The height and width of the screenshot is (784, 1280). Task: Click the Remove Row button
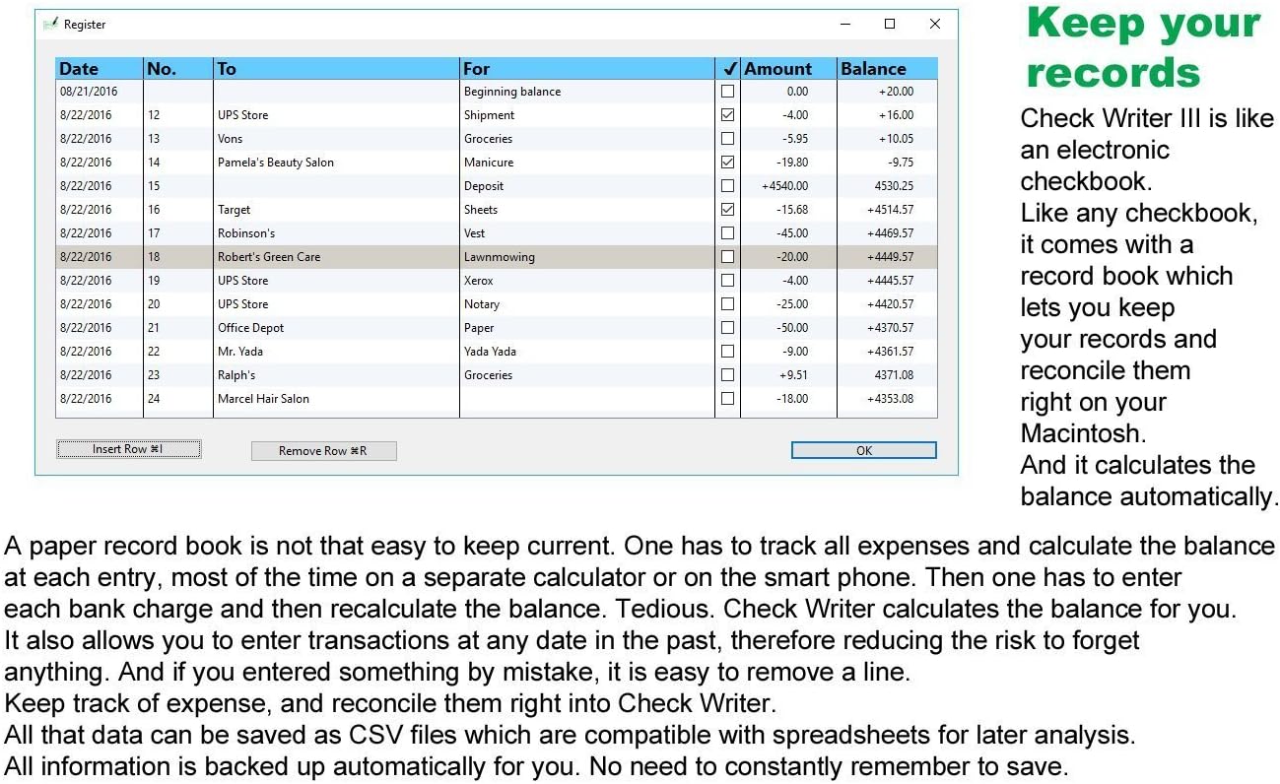click(x=323, y=451)
